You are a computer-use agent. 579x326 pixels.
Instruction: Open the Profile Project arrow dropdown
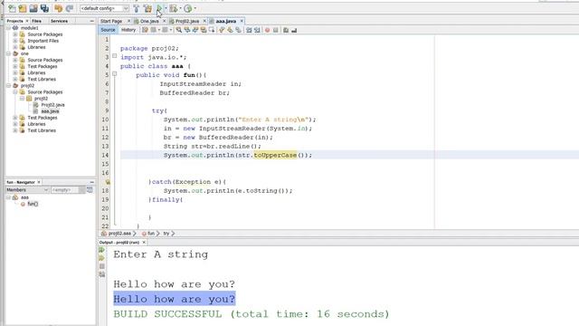pyautogui.click(x=195, y=8)
